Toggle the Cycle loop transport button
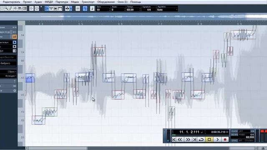This screenshot has height=150, width=267. pos(201,140)
